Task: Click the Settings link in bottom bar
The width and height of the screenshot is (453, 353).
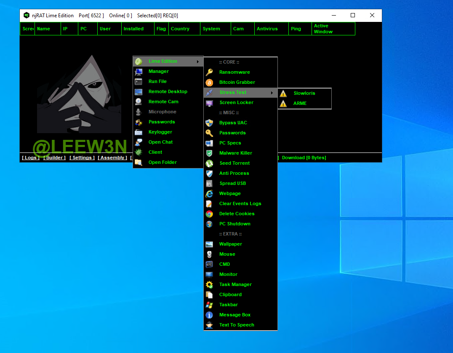Action: click(x=82, y=158)
